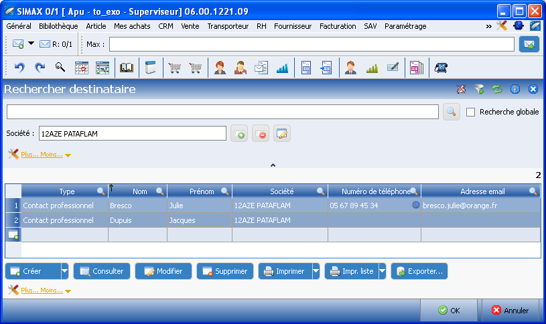Click the magnifying glass toolbar icon
The image size is (546, 324).
60,67
